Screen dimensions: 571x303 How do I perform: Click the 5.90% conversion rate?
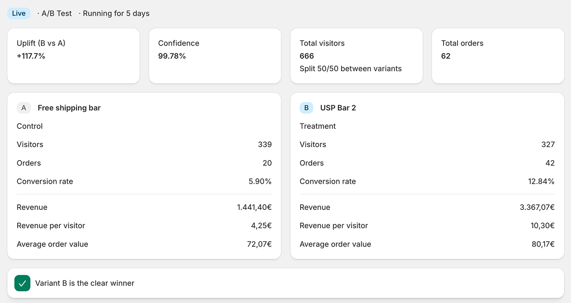260,181
